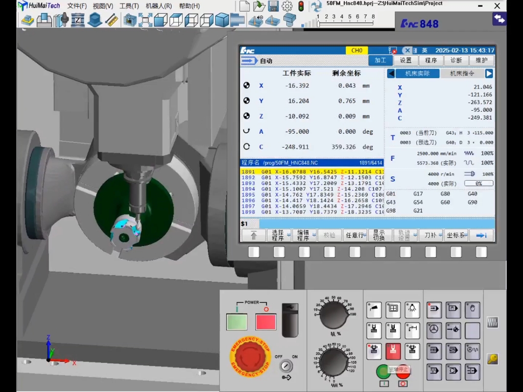Toggle the red spindle stop key
523x392 pixels.
coord(393,351)
